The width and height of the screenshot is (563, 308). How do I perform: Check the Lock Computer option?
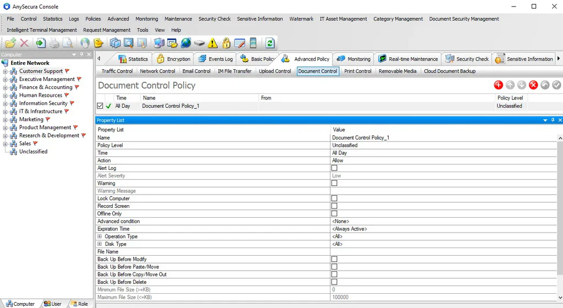[x=334, y=198]
